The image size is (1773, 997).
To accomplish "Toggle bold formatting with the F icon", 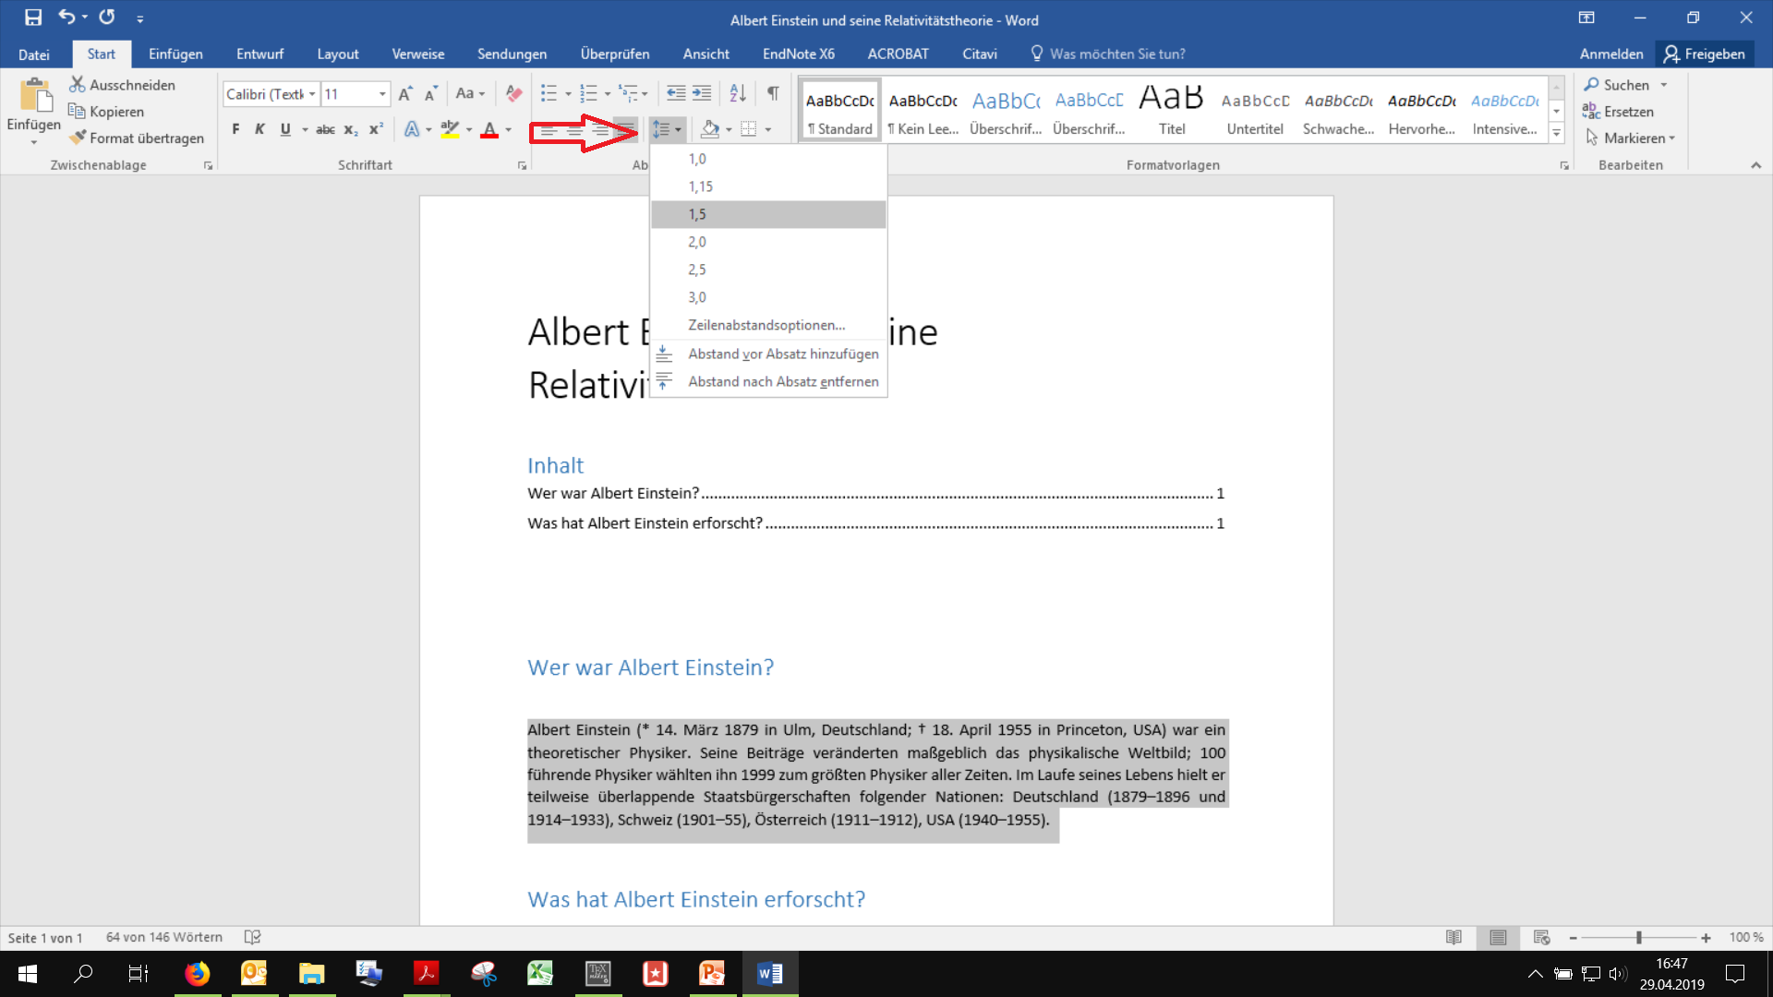I will pyautogui.click(x=235, y=129).
